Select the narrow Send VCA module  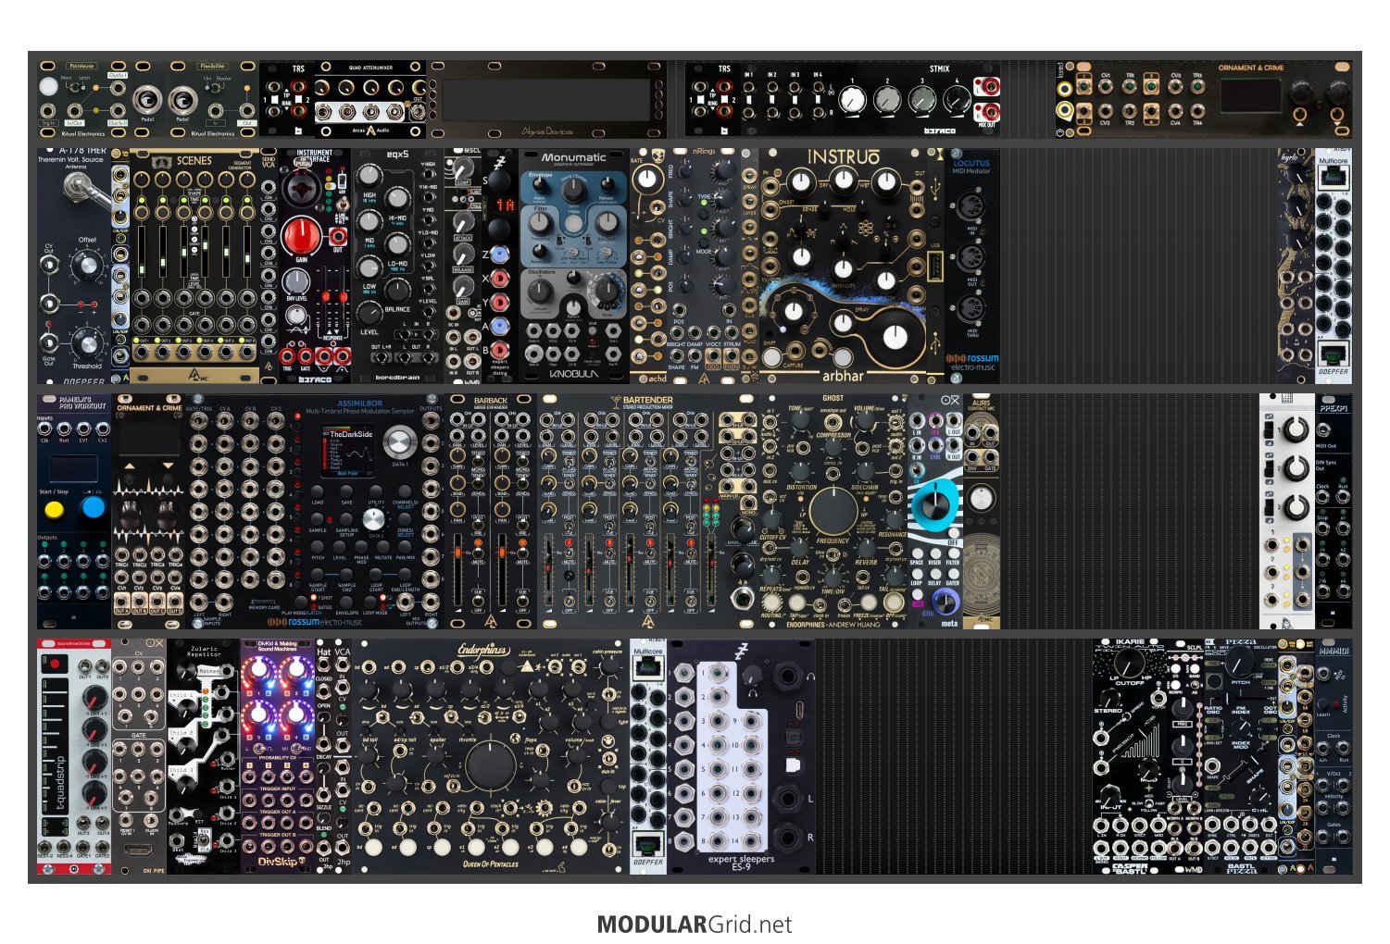[x=269, y=266]
